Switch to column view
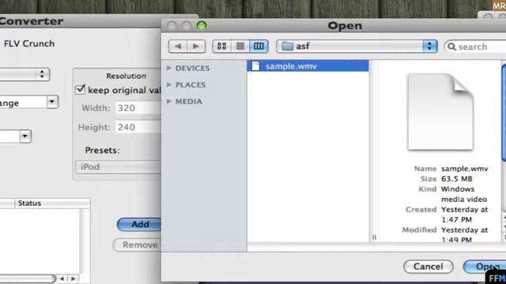 (x=259, y=47)
